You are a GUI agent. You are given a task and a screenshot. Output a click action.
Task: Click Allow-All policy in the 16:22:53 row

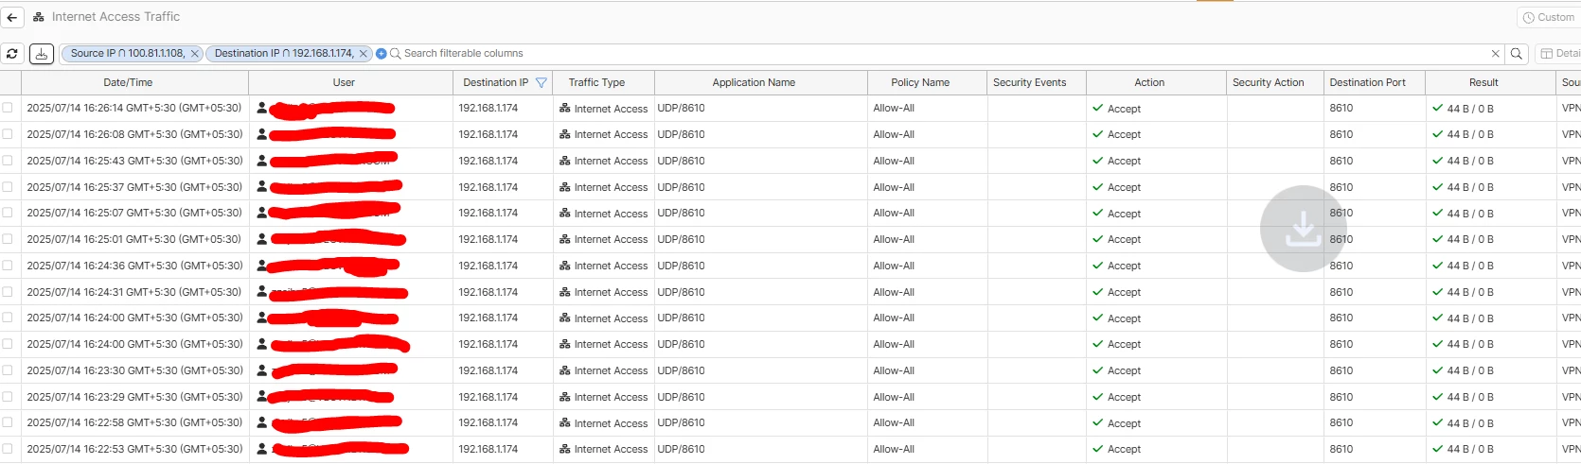(894, 449)
